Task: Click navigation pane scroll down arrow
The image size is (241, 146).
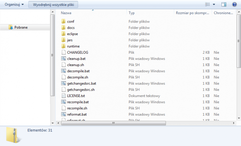Action: coord(52,123)
